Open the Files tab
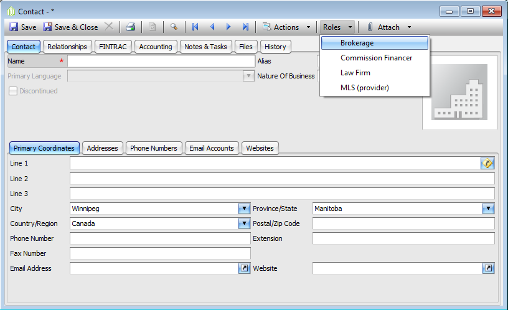The image size is (508, 310). [246, 47]
